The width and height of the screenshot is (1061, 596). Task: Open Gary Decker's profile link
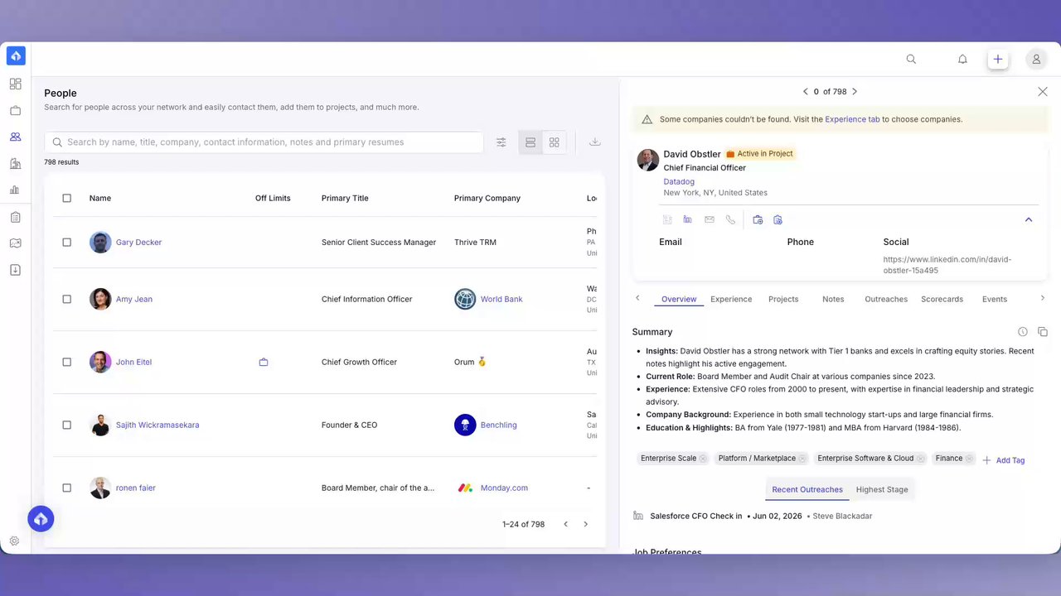pos(138,243)
